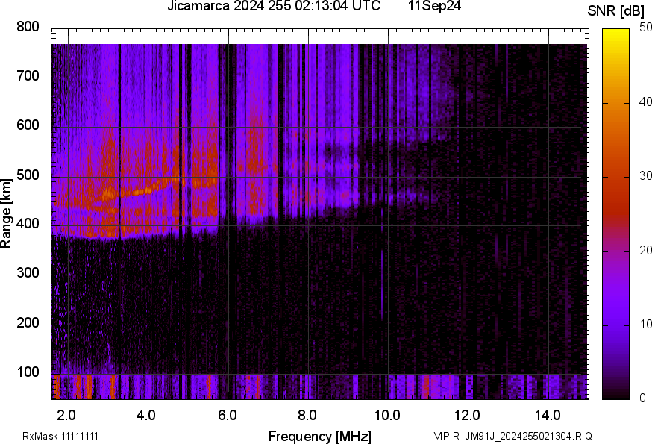
Task: Click the 6.0 frequency tick label
Action: pyautogui.click(x=227, y=415)
